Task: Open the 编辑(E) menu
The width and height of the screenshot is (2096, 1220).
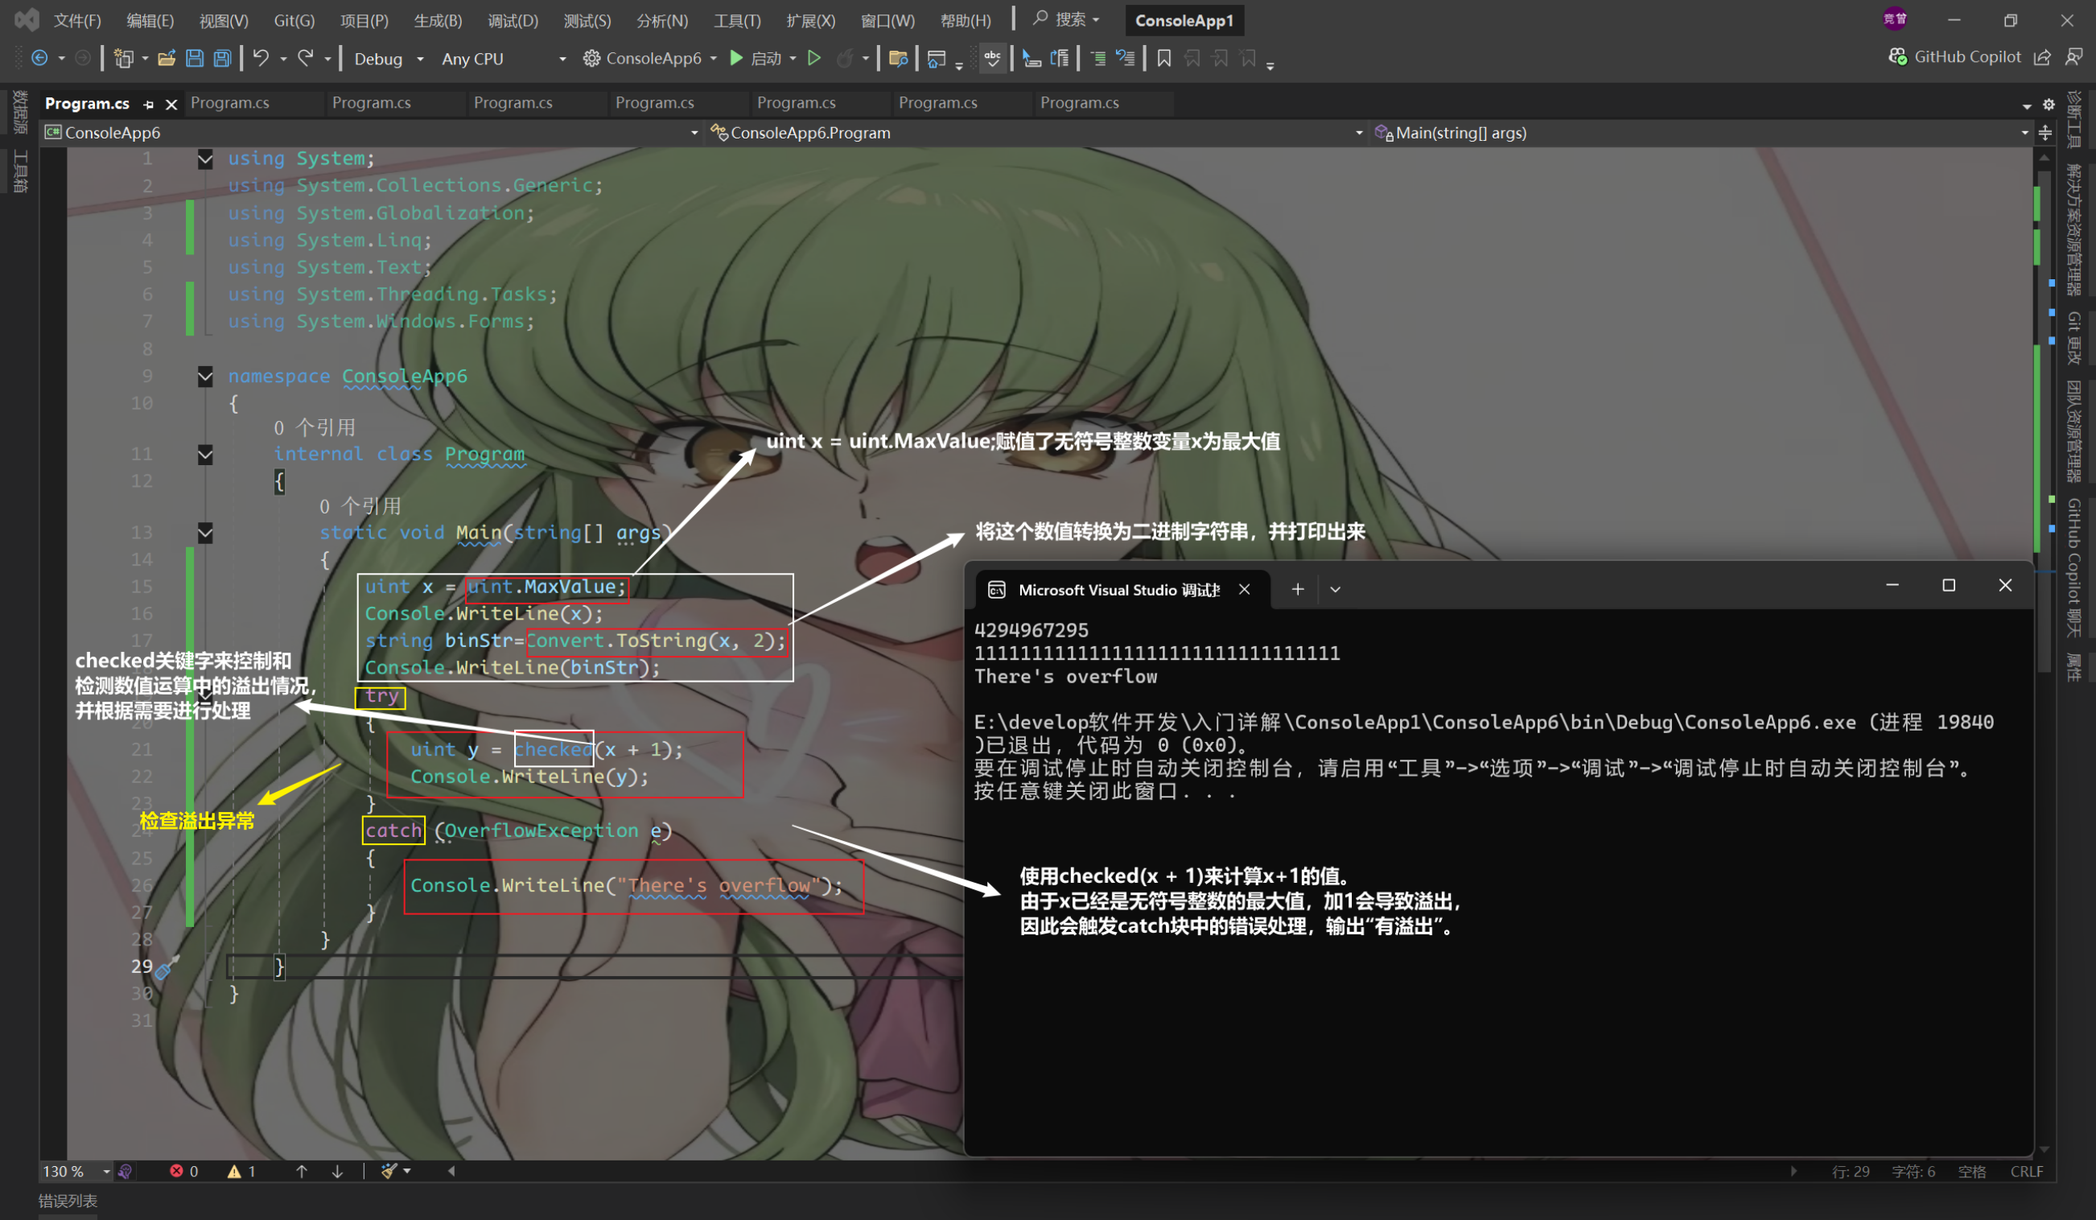Action: pos(150,21)
